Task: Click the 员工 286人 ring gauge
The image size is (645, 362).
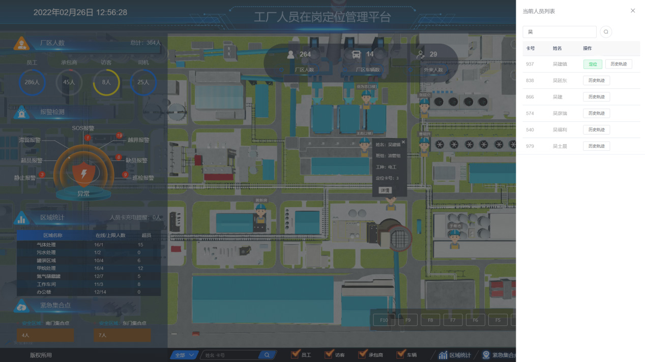Action: [32, 82]
